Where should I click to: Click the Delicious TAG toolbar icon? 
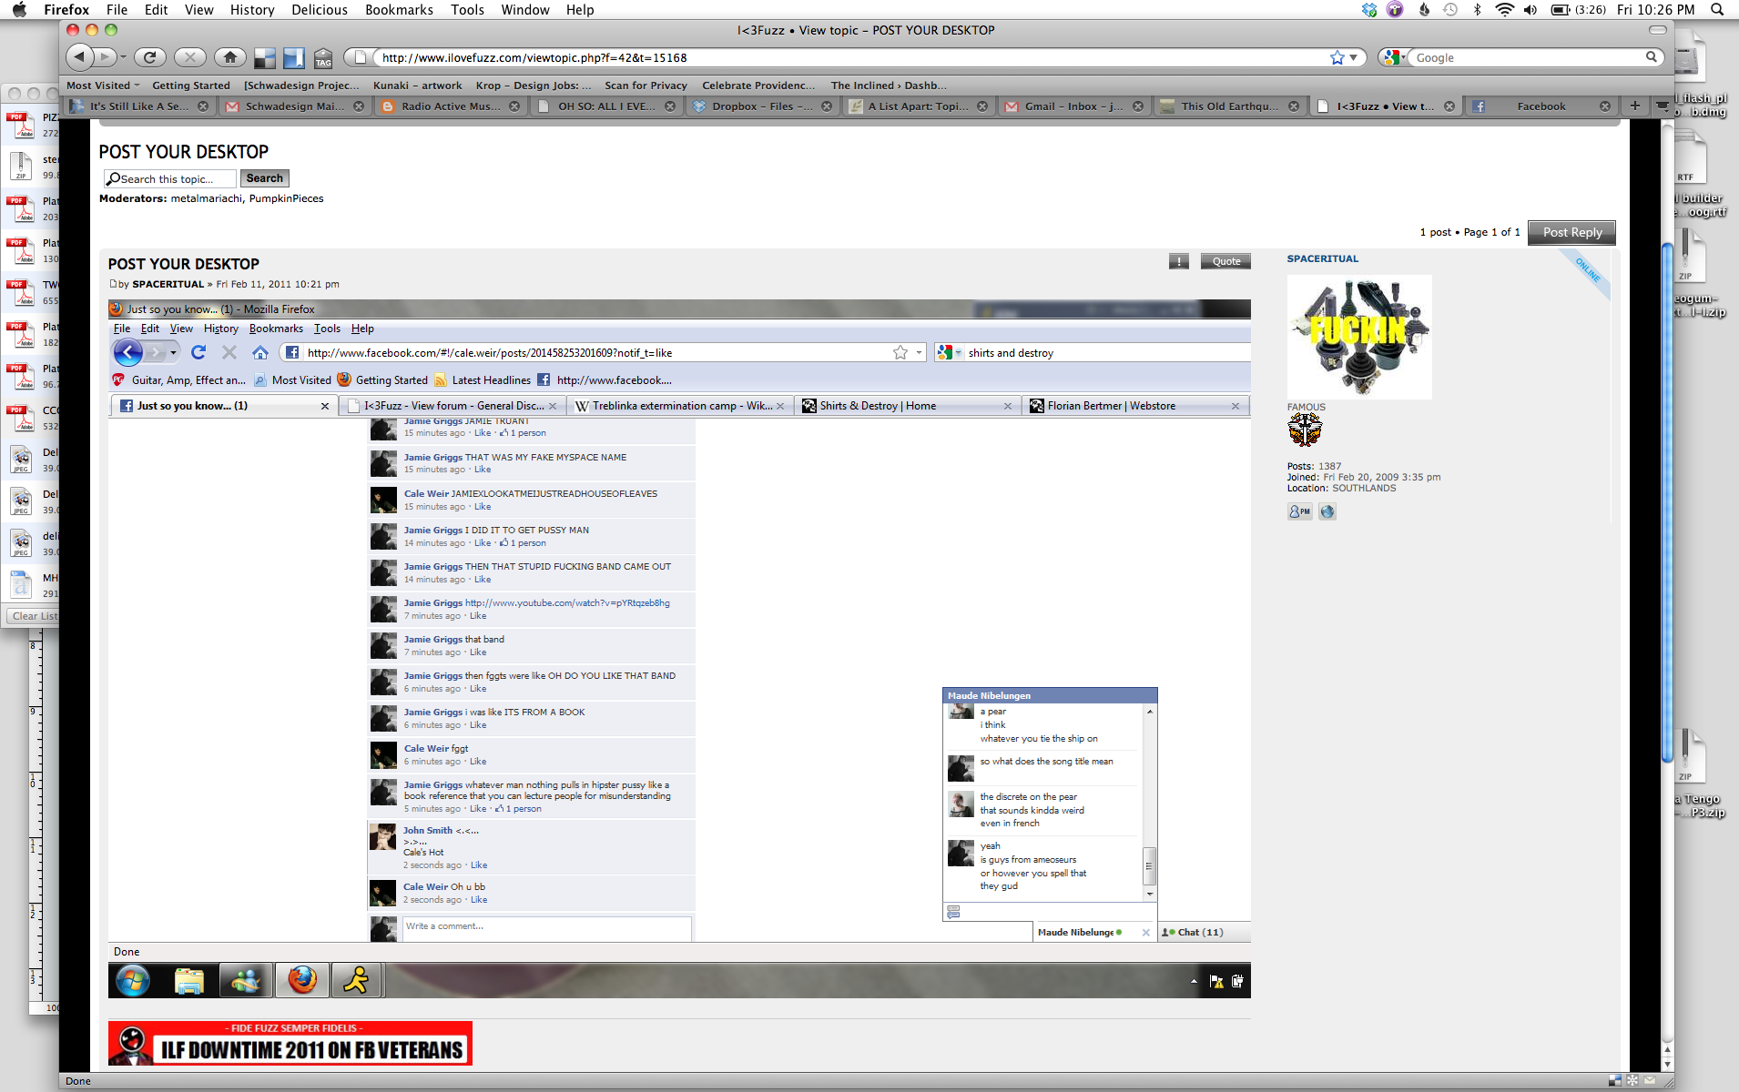[x=323, y=59]
